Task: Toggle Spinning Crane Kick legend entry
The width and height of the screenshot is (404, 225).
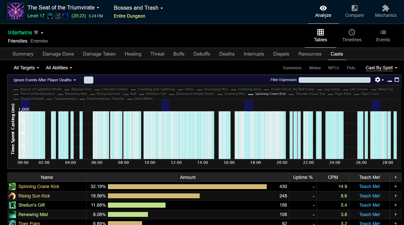Action: (270, 94)
